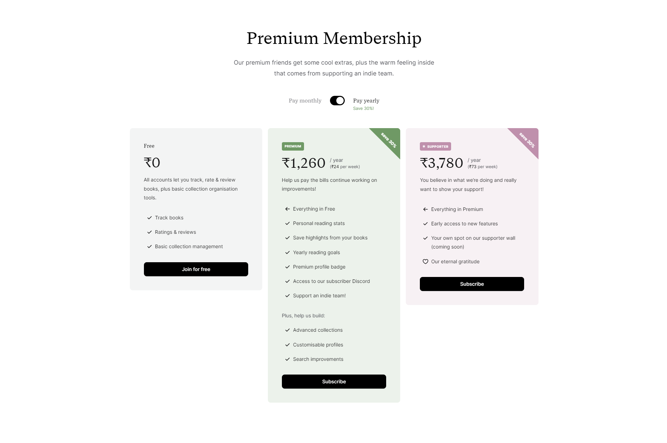Click the arrow icon beside Everything in Free
The height and width of the screenshot is (443, 667).
coord(288,209)
